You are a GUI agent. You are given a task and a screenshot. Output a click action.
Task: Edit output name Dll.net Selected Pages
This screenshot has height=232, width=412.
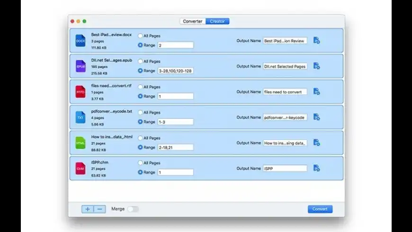pos(285,66)
